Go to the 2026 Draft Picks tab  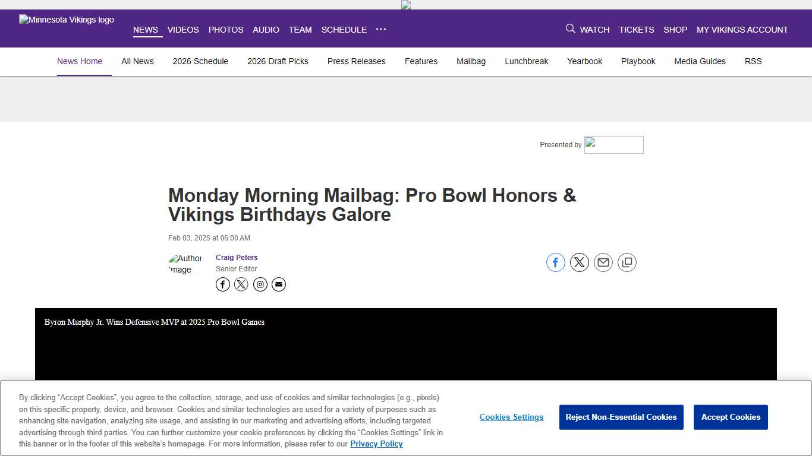coord(278,61)
